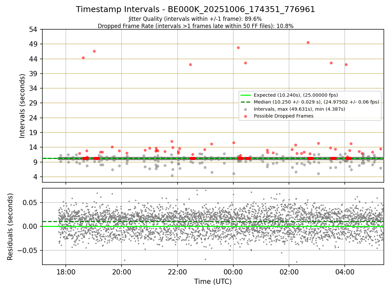
Task: Click the dashed green line sample in the legend
Action: [246, 102]
